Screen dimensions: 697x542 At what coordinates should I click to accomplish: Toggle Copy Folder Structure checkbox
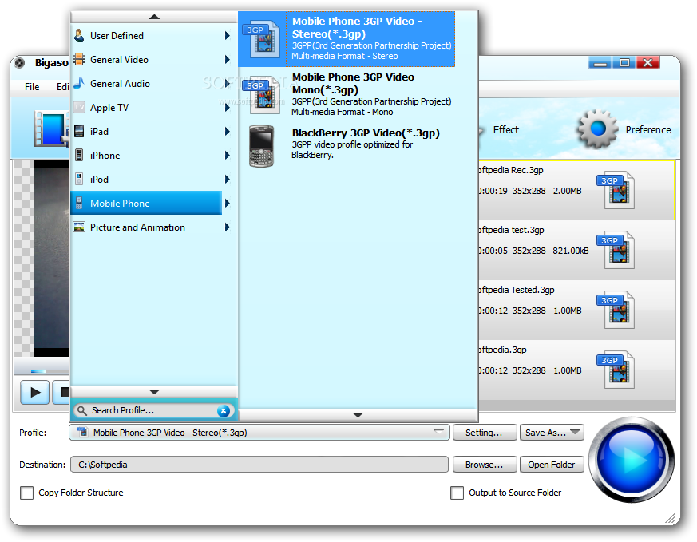click(26, 493)
